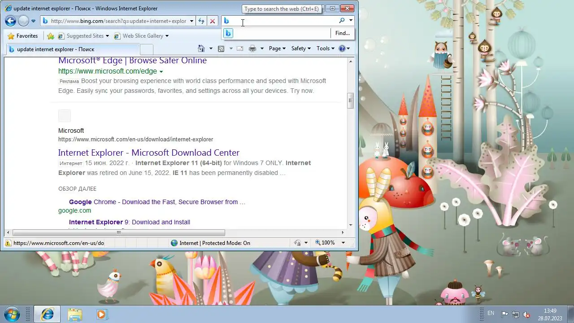Click the Find... button

click(343, 33)
